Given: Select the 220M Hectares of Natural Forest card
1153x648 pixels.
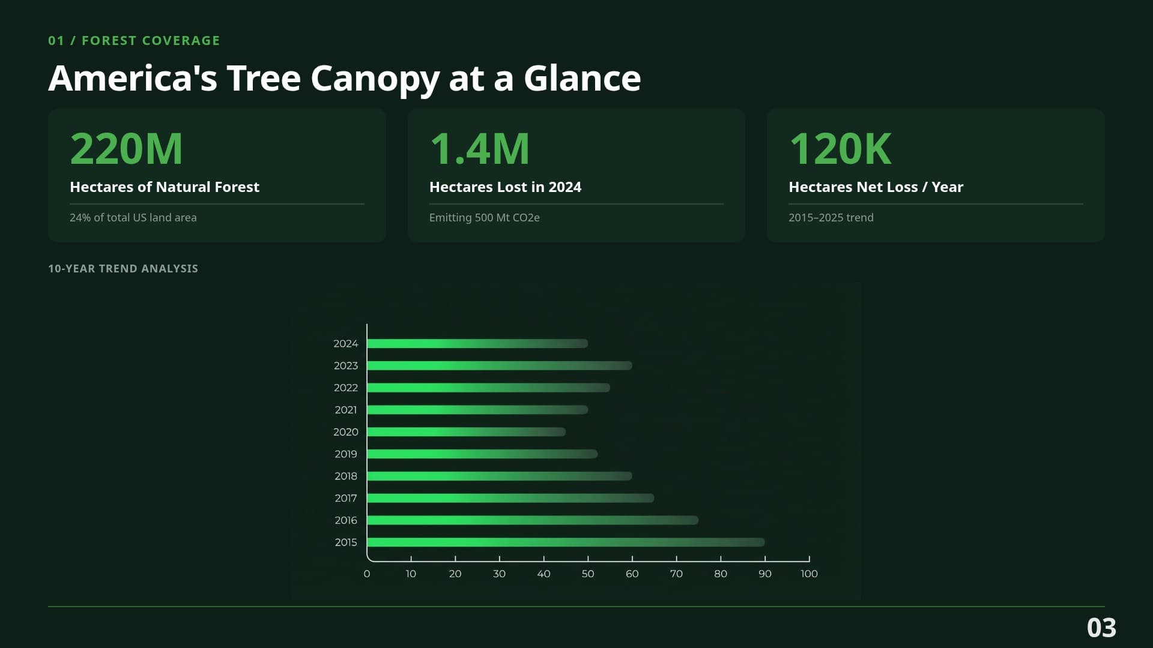Looking at the screenshot, I should (216, 174).
